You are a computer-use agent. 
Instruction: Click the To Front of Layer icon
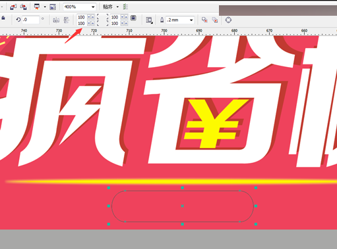[x=204, y=20]
